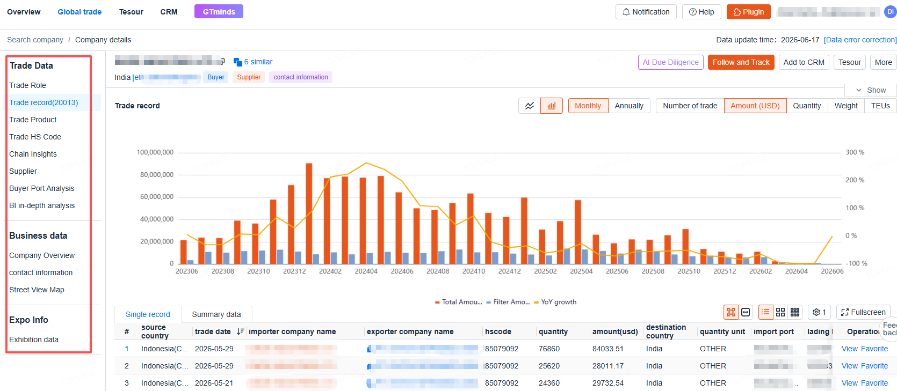Switch to dense nine-square grid view
Viewport: 897px width, 391px height.
795,312
